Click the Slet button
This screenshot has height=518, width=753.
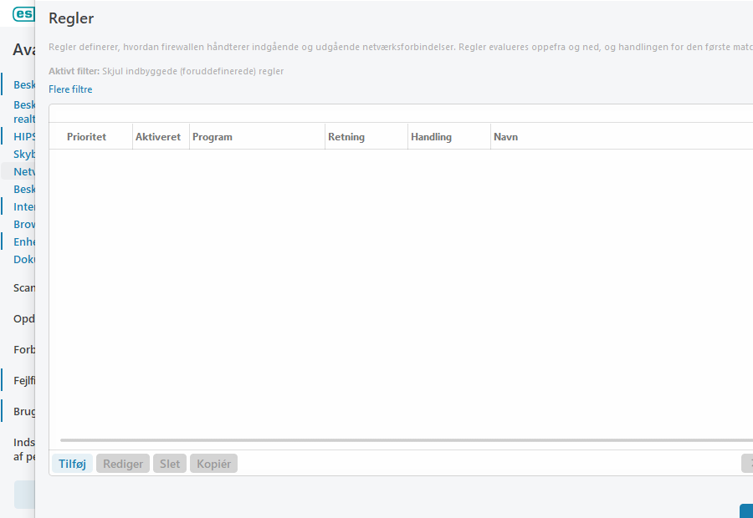click(169, 464)
